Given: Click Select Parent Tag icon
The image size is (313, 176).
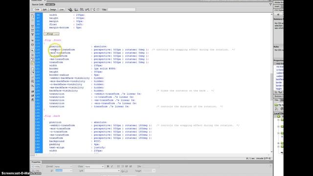Looking at the screenshot, I should [x=33, y=40].
